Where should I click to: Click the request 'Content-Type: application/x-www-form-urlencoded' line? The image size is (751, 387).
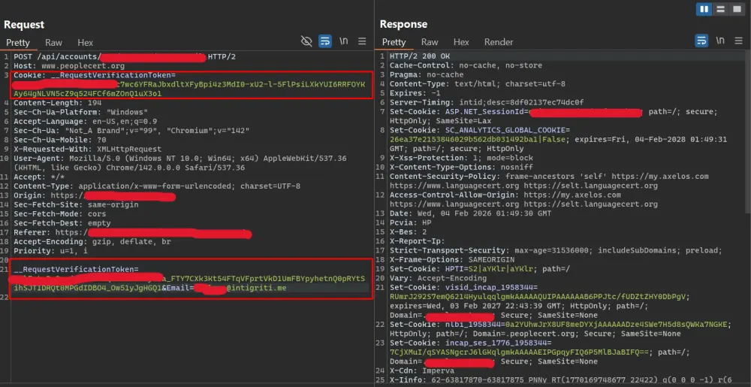157,186
